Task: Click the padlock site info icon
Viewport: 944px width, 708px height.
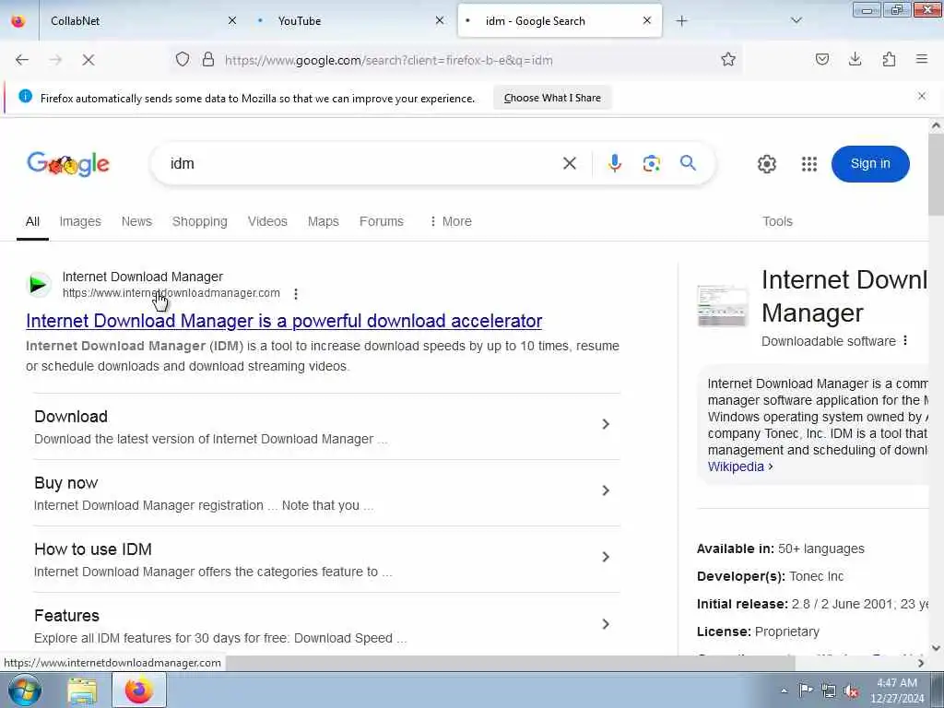Action: tap(208, 59)
